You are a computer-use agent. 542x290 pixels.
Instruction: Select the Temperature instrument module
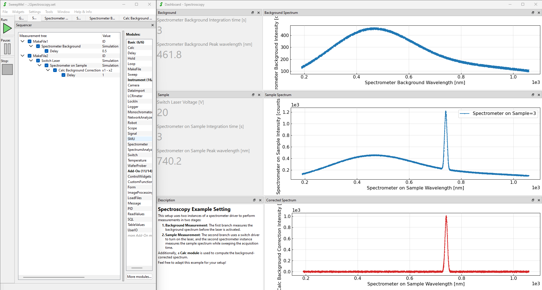pos(140,160)
